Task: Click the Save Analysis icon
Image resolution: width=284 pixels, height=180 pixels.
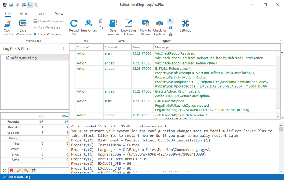Action: (x=113, y=23)
